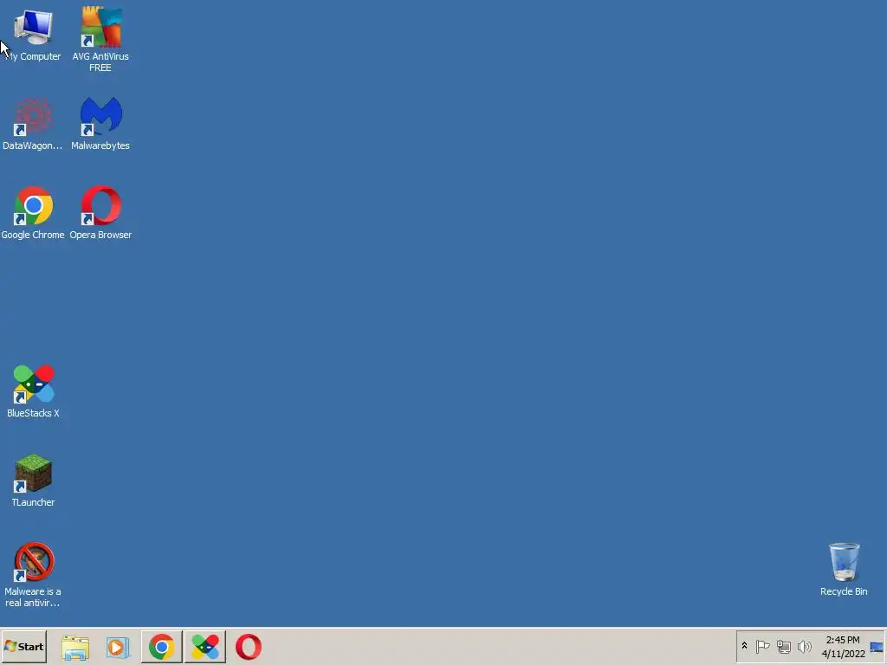887x665 pixels.
Task: Select the Malwarebytes desktop shortcut
Action: pyautogui.click(x=100, y=125)
